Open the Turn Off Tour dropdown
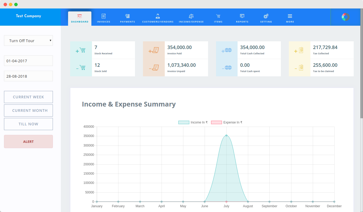 click(28, 41)
